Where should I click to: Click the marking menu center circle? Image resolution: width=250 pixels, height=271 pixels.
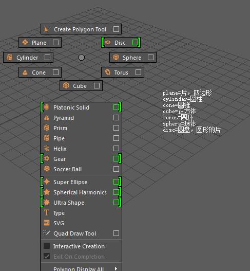(x=81, y=58)
